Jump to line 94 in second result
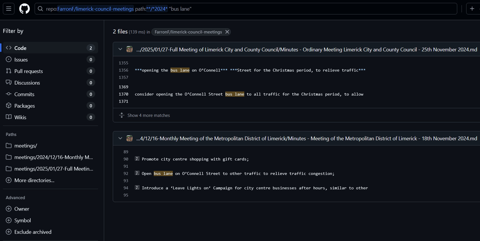This screenshot has width=480, height=241. coord(126,188)
